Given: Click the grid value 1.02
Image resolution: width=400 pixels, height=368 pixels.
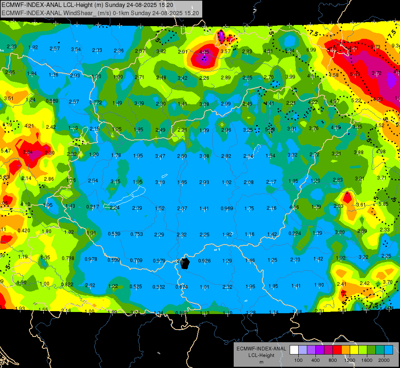Looking at the screenshot, I should point(226,182).
